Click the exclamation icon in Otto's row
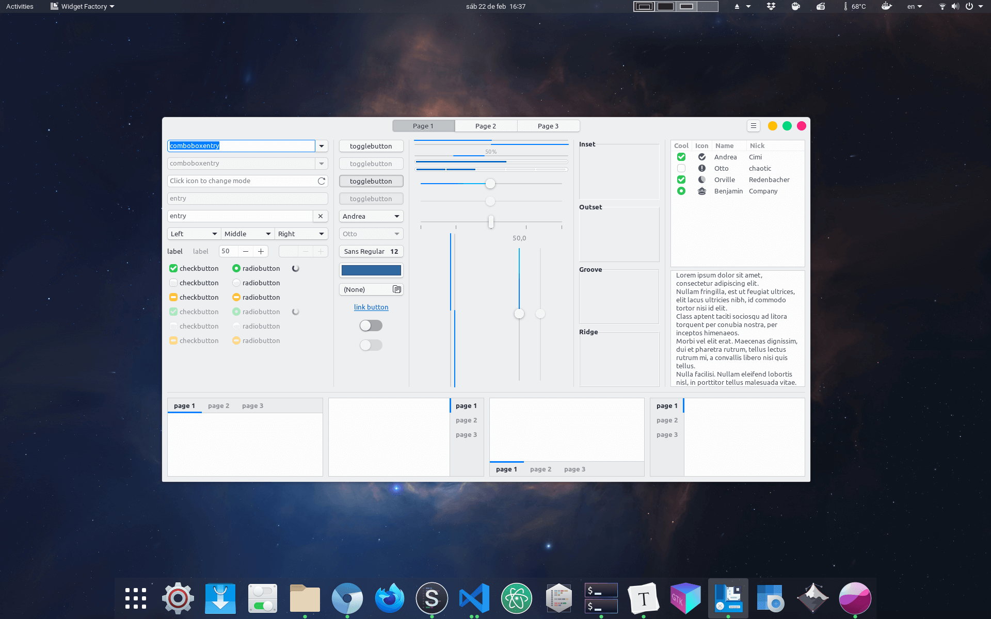 click(702, 168)
